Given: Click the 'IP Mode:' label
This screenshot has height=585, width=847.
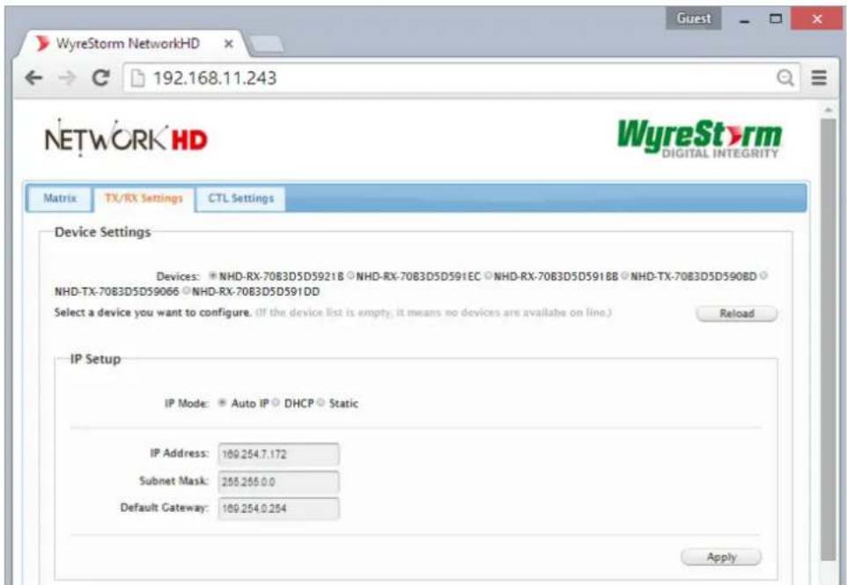Looking at the screenshot, I should (187, 403).
